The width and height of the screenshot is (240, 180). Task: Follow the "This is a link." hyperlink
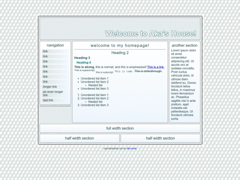pyautogui.click(x=156, y=67)
